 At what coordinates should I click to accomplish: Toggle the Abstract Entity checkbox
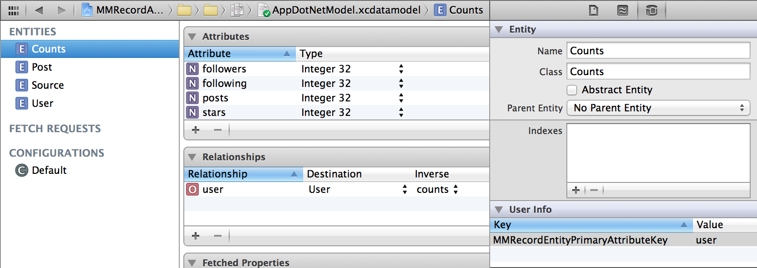click(x=572, y=90)
